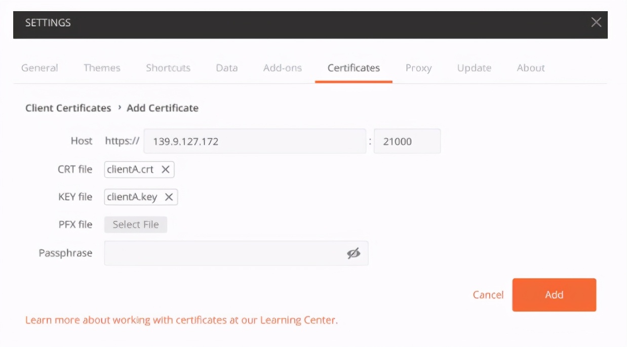Select the Certificates tab

pos(354,68)
